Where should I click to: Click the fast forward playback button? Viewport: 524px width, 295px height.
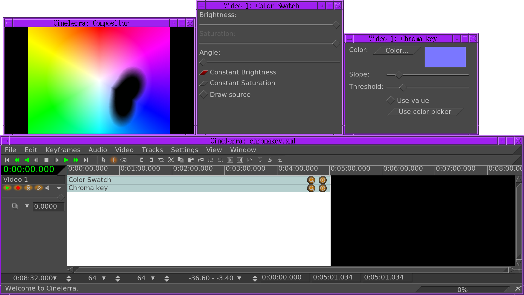pos(76,160)
